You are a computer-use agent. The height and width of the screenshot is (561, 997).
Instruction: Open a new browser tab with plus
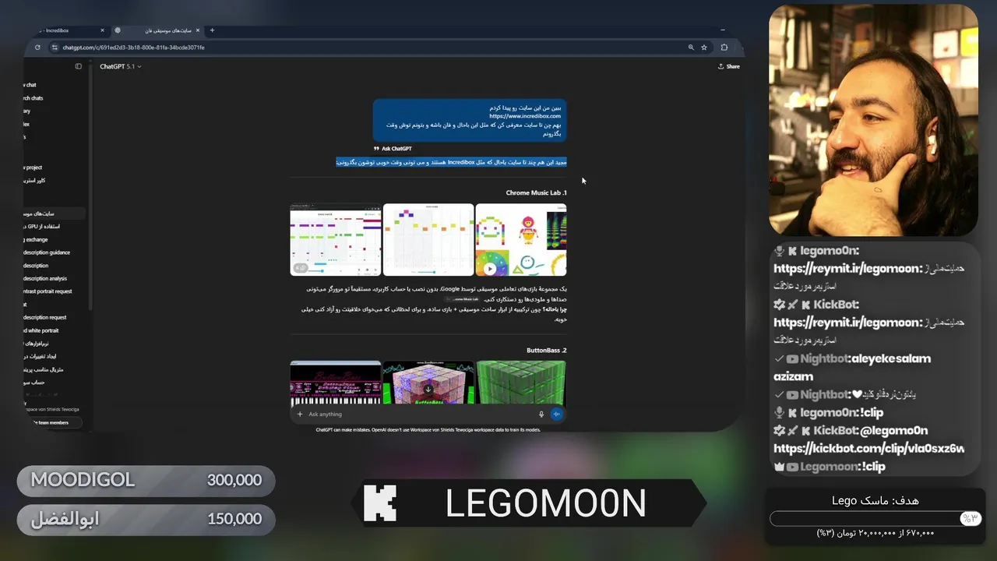coord(212,30)
